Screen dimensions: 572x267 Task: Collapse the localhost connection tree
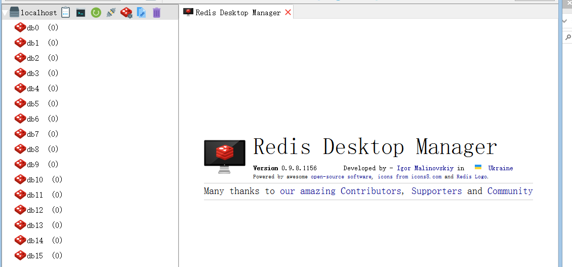(5, 13)
